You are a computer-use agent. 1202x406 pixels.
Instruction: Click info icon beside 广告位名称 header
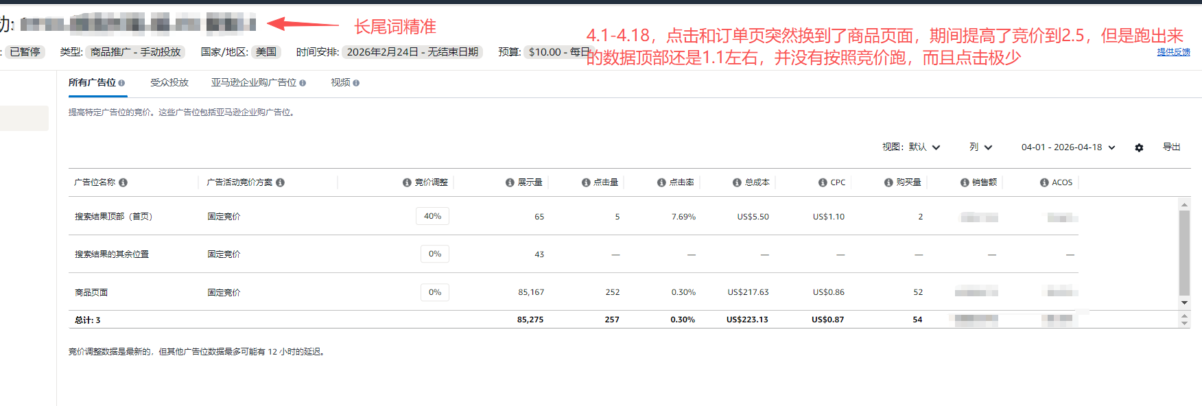123,182
